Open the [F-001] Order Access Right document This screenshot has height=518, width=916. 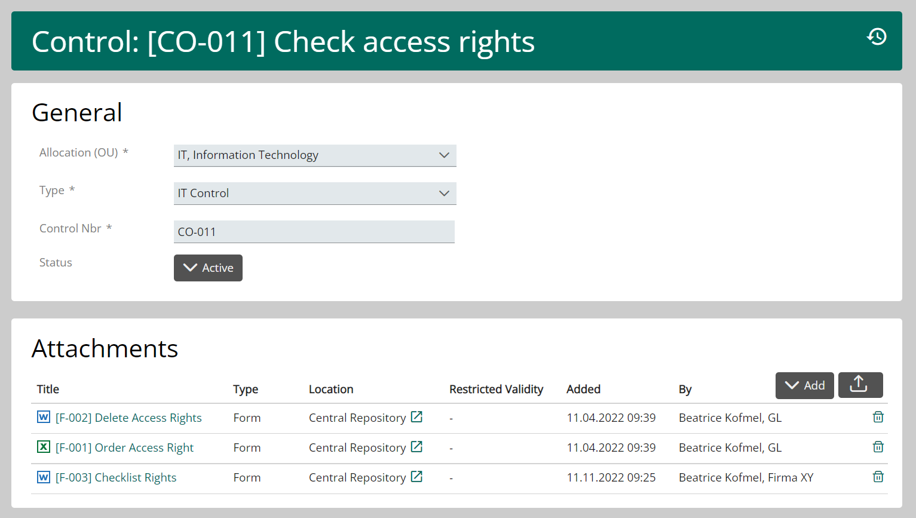124,447
